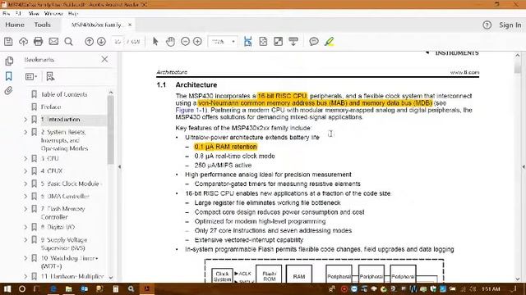Enter full screen mode icon
526x295 pixels.
click(278, 42)
